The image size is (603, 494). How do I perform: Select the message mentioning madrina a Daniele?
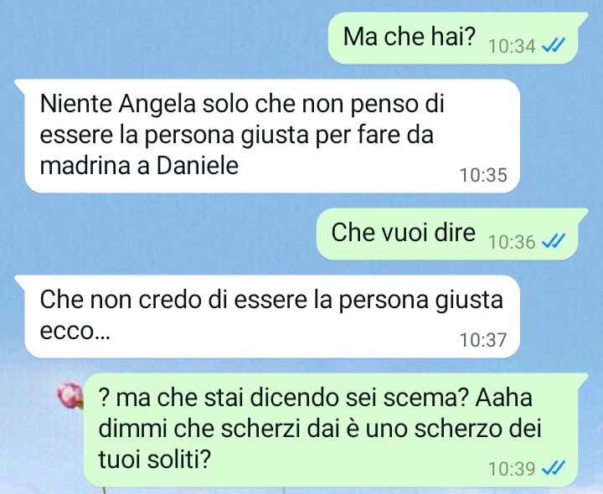tap(267, 136)
